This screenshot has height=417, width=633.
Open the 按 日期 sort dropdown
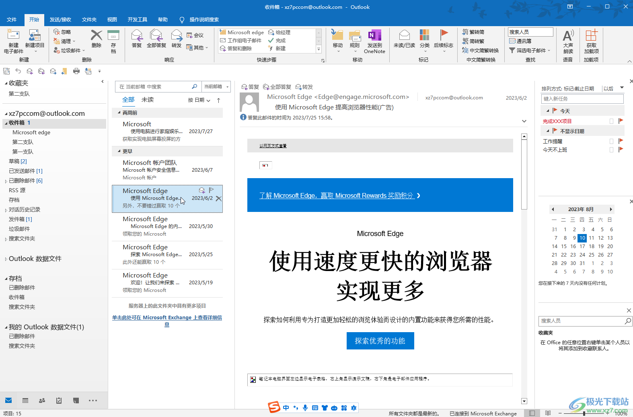[x=199, y=100]
